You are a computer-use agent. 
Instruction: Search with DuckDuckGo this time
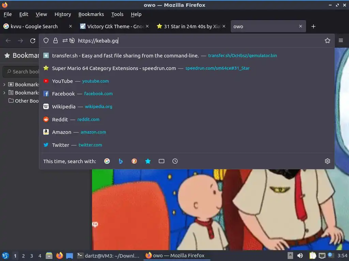click(x=134, y=161)
